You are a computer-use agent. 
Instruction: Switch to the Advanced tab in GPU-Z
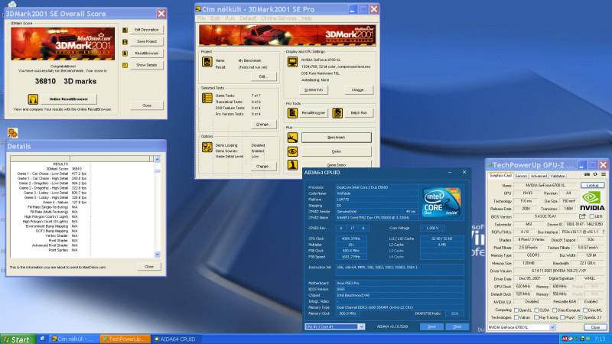click(539, 176)
